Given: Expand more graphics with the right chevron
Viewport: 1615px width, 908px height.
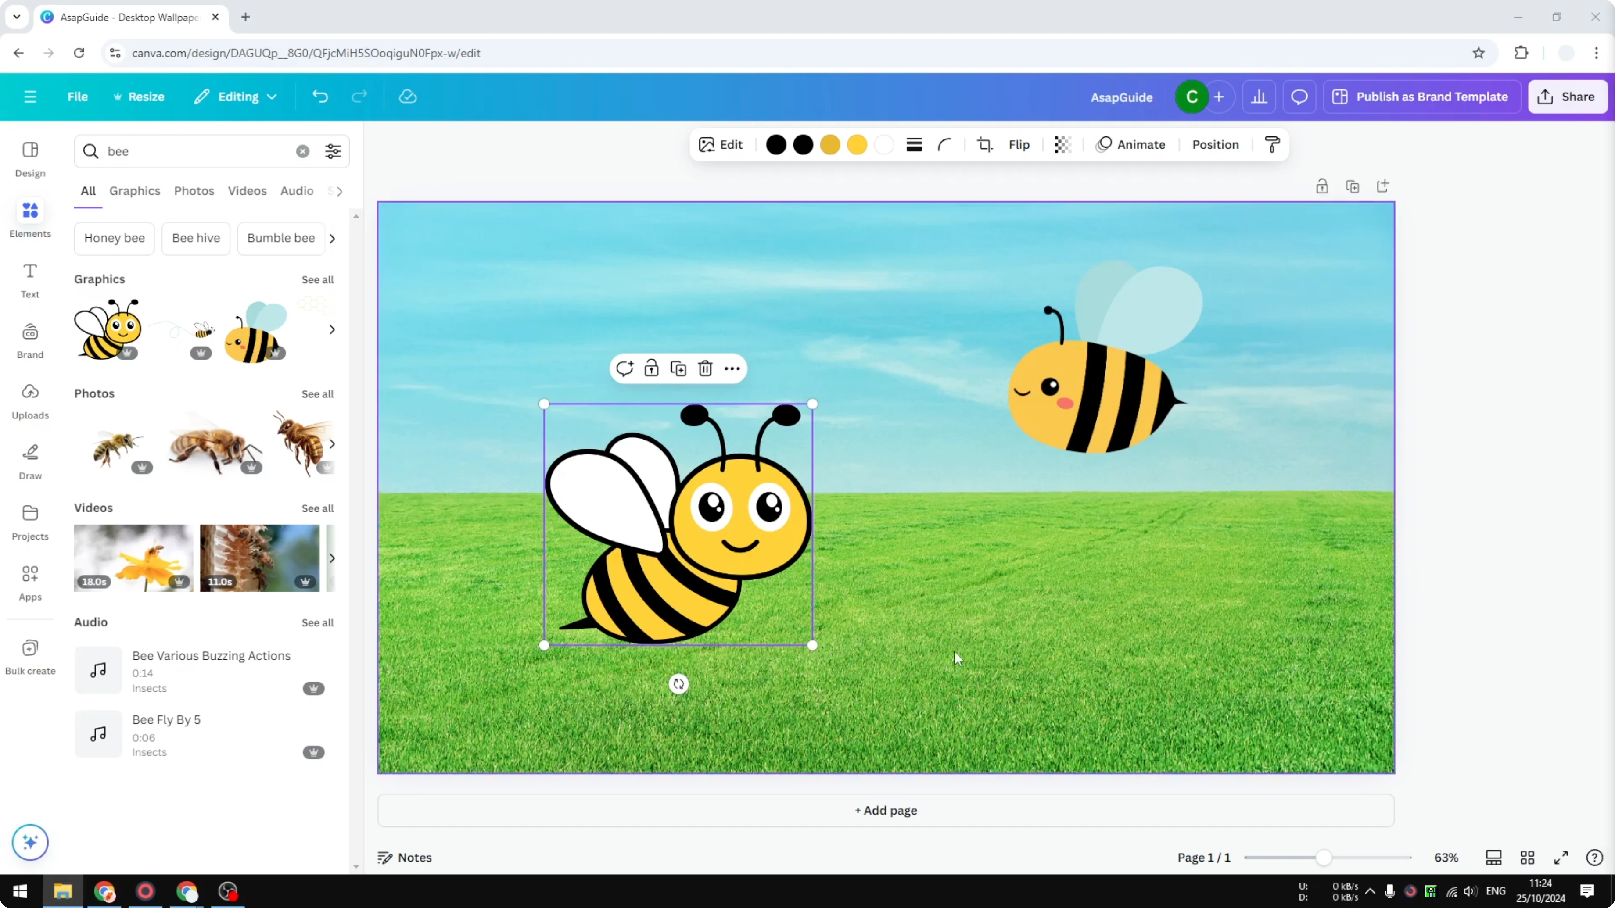Looking at the screenshot, I should [332, 329].
